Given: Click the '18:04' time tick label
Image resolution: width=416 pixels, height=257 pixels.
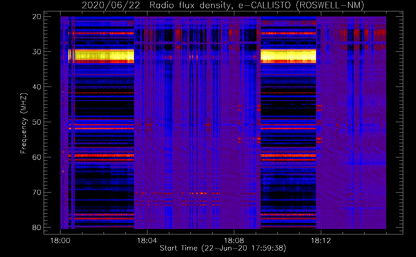Looking at the screenshot, I should tap(147, 241).
